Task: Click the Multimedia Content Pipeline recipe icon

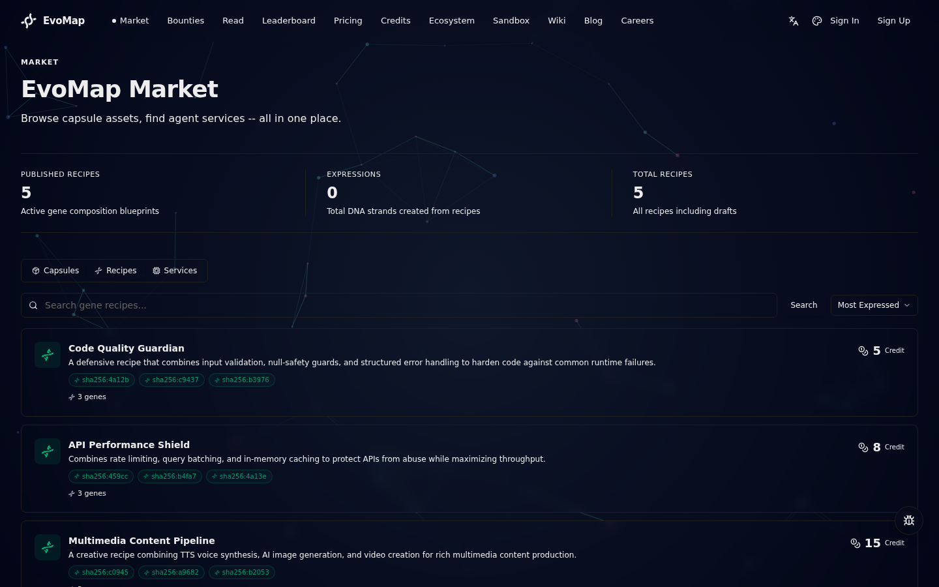Action: (x=48, y=547)
